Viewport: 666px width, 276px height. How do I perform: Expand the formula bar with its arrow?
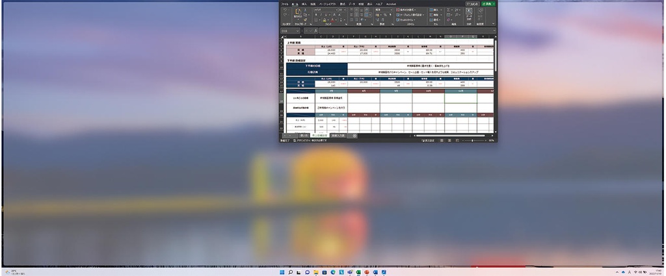point(494,30)
